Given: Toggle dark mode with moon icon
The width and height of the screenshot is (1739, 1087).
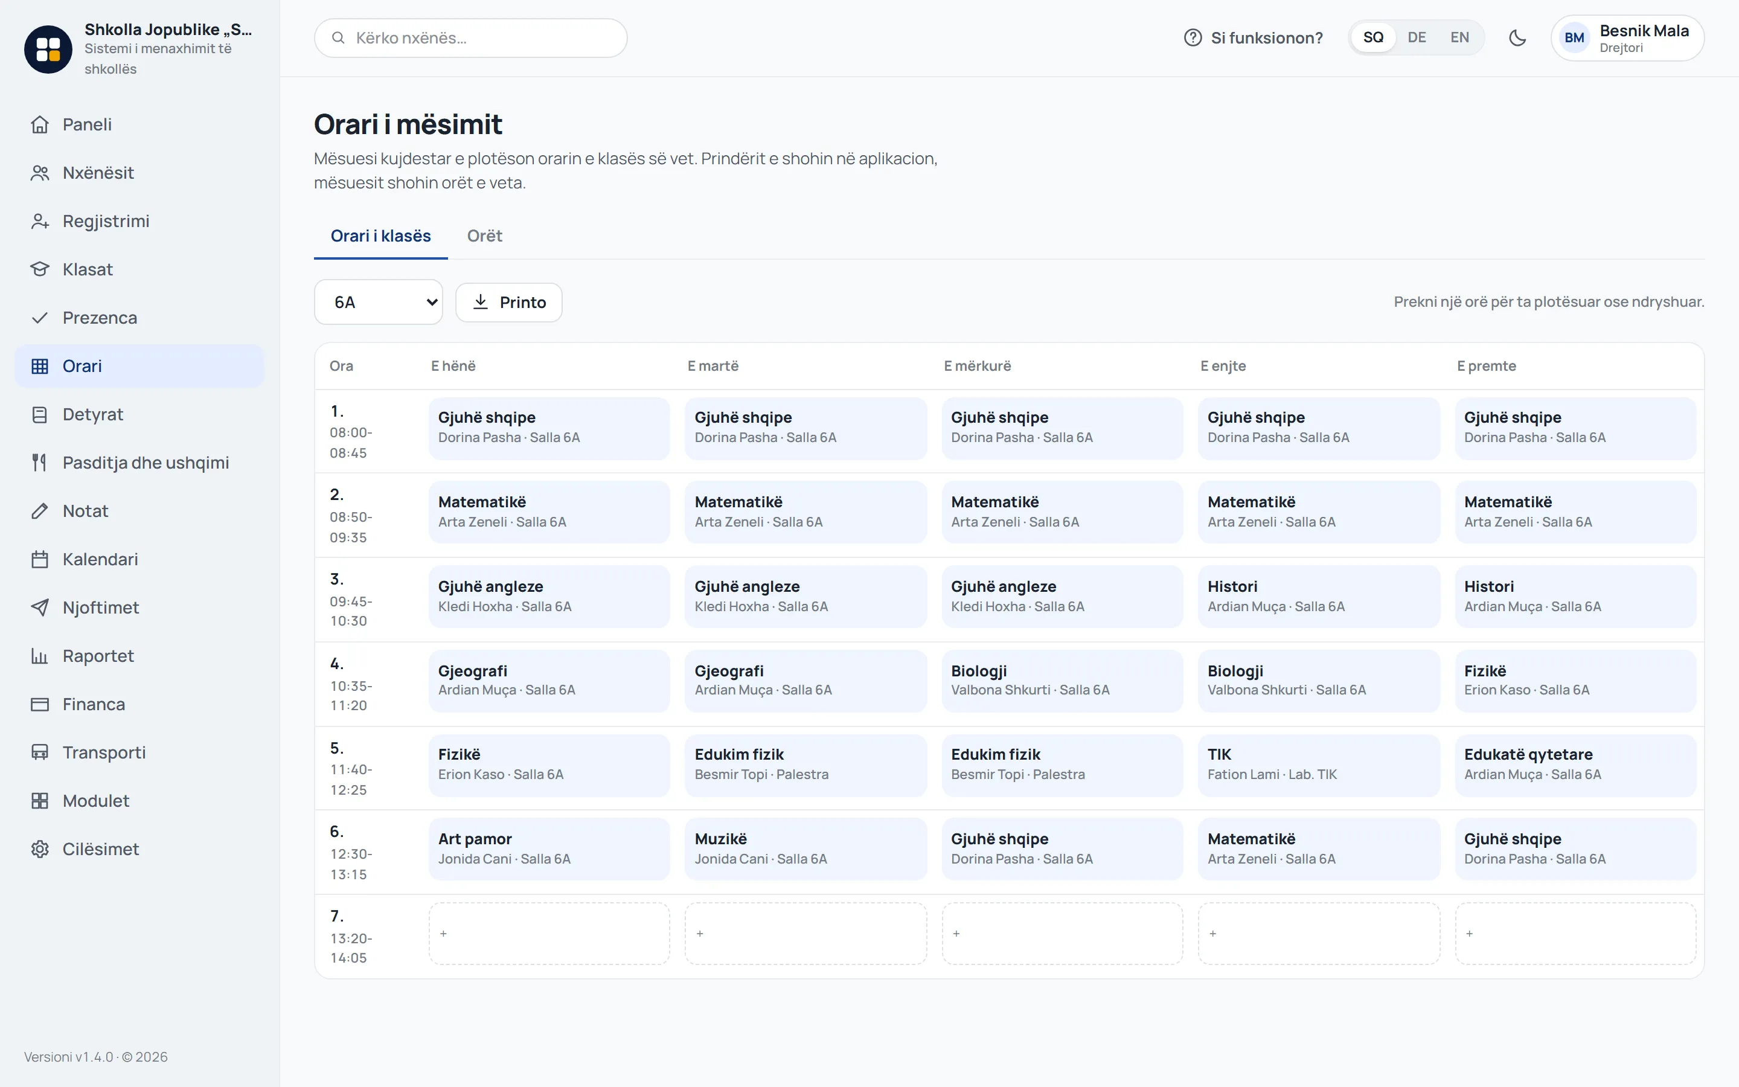Looking at the screenshot, I should coord(1517,38).
